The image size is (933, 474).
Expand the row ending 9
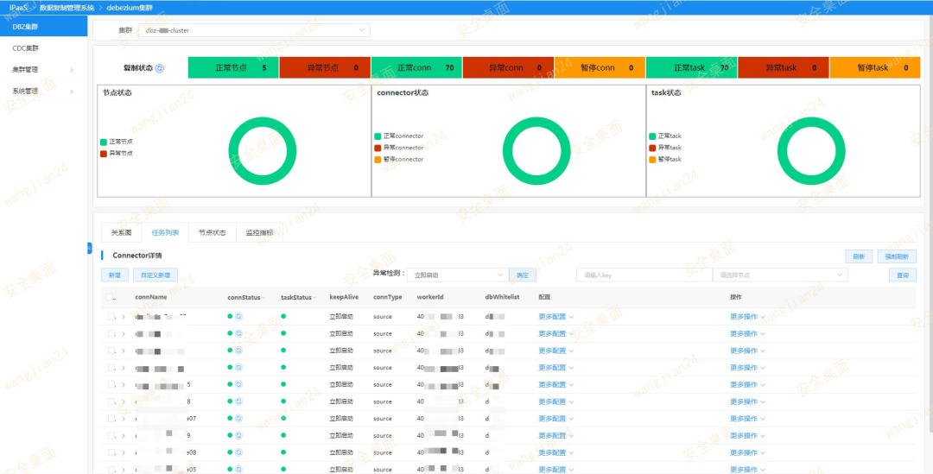point(124,435)
